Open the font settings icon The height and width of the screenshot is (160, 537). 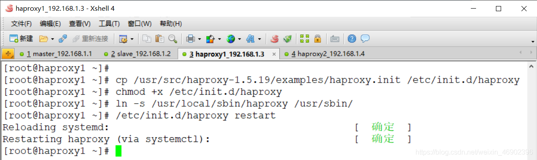[x=250, y=39]
